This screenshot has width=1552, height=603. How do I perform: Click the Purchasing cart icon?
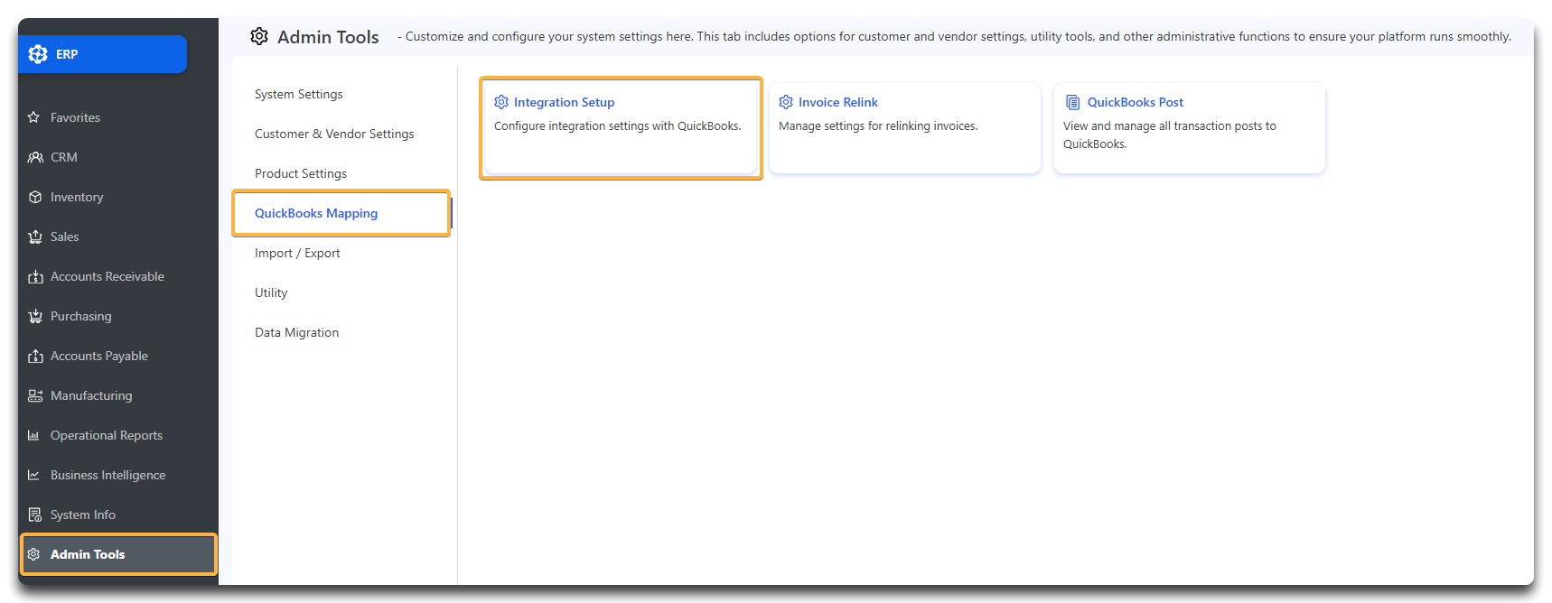[x=35, y=316]
